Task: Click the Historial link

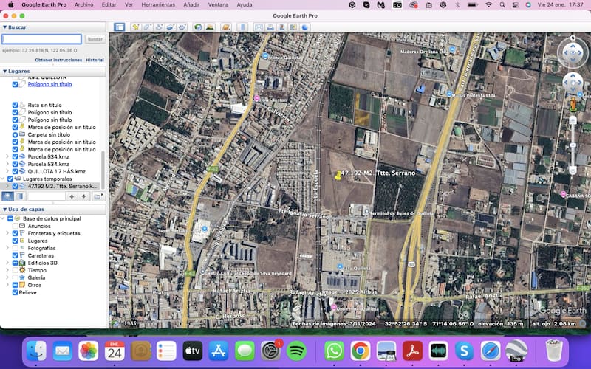Action: pos(95,60)
